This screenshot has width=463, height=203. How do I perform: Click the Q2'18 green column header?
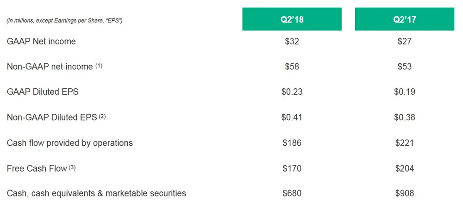click(292, 20)
